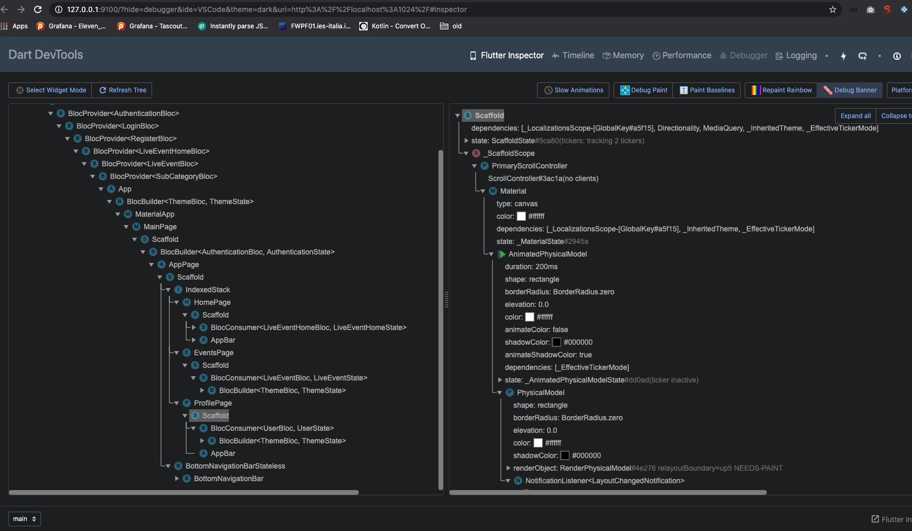Click the widget tree horizontal scrollbar
The height and width of the screenshot is (531, 912).
click(x=184, y=492)
